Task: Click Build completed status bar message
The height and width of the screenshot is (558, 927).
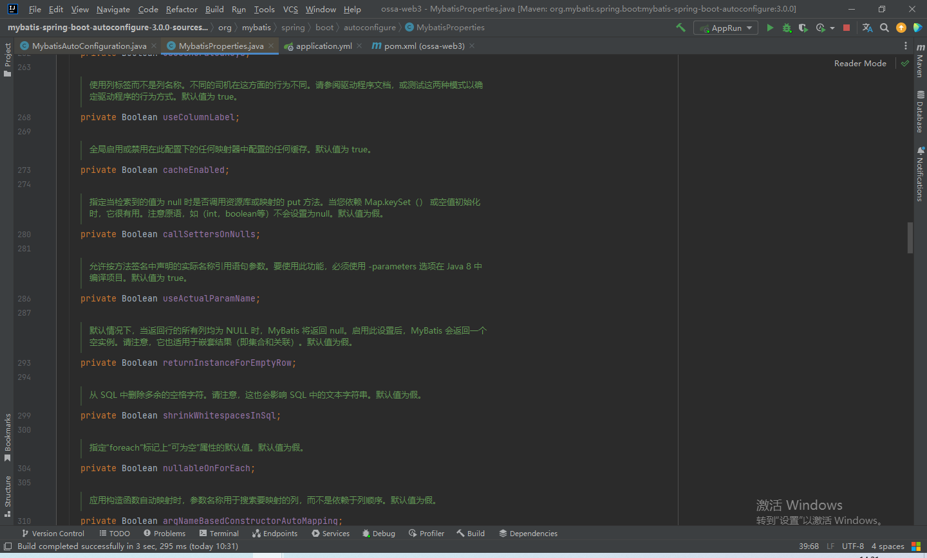Action: tap(127, 546)
